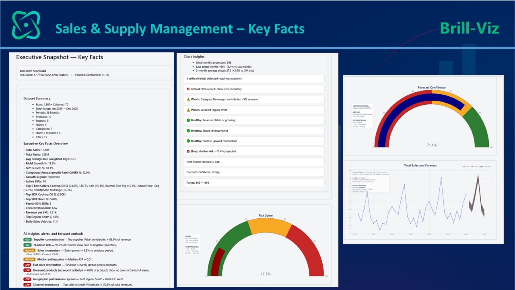The height and width of the screenshot is (290, 515).
Task: Click the Brill-Viz brand title
Action: point(470,28)
